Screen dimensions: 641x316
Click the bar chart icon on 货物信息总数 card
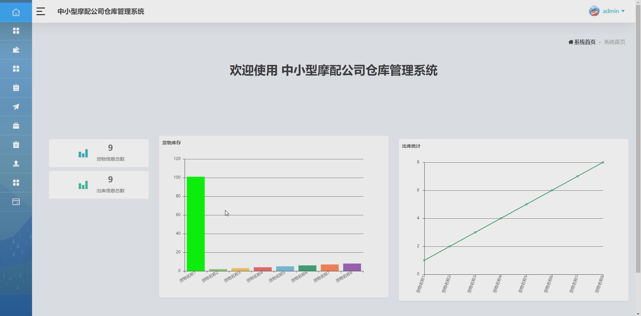pyautogui.click(x=83, y=153)
